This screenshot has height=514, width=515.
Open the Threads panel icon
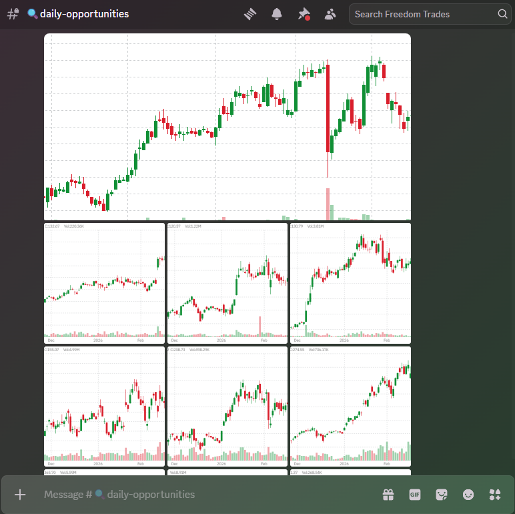point(250,14)
